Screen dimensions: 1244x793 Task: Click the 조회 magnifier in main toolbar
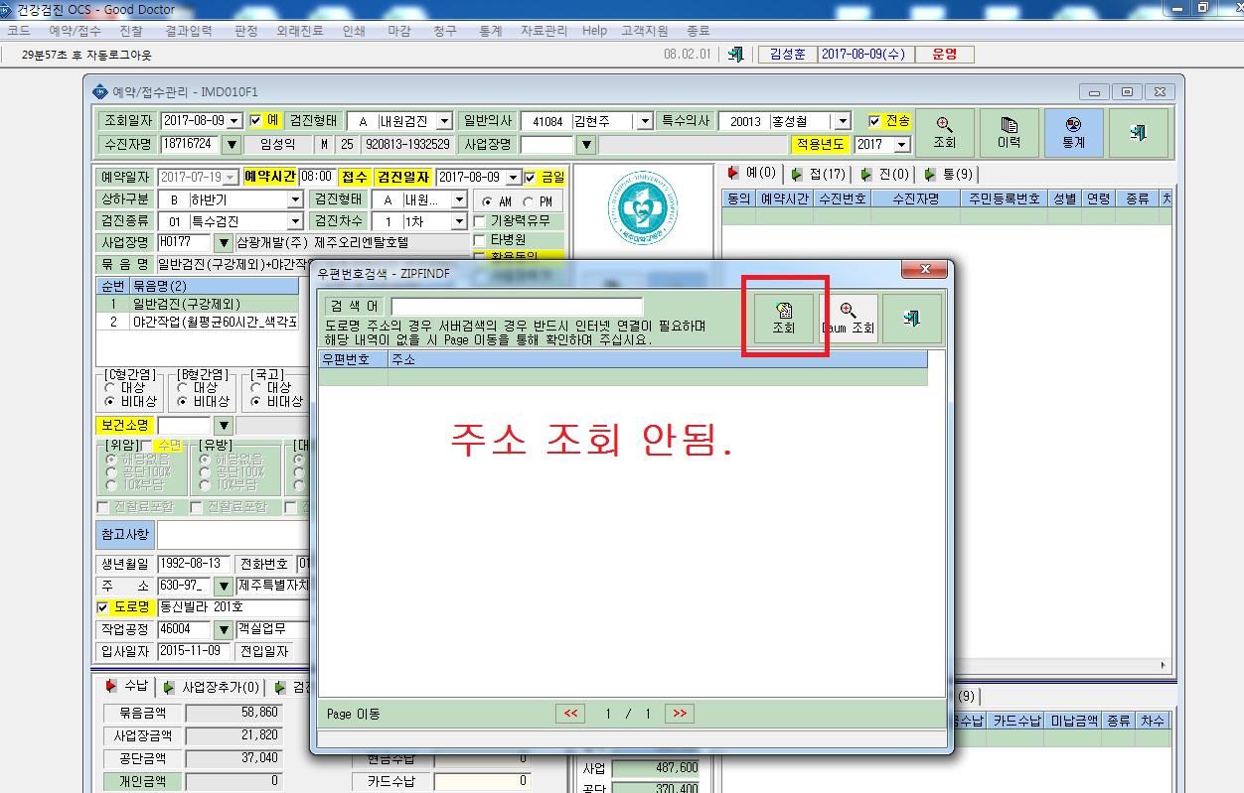(x=945, y=133)
